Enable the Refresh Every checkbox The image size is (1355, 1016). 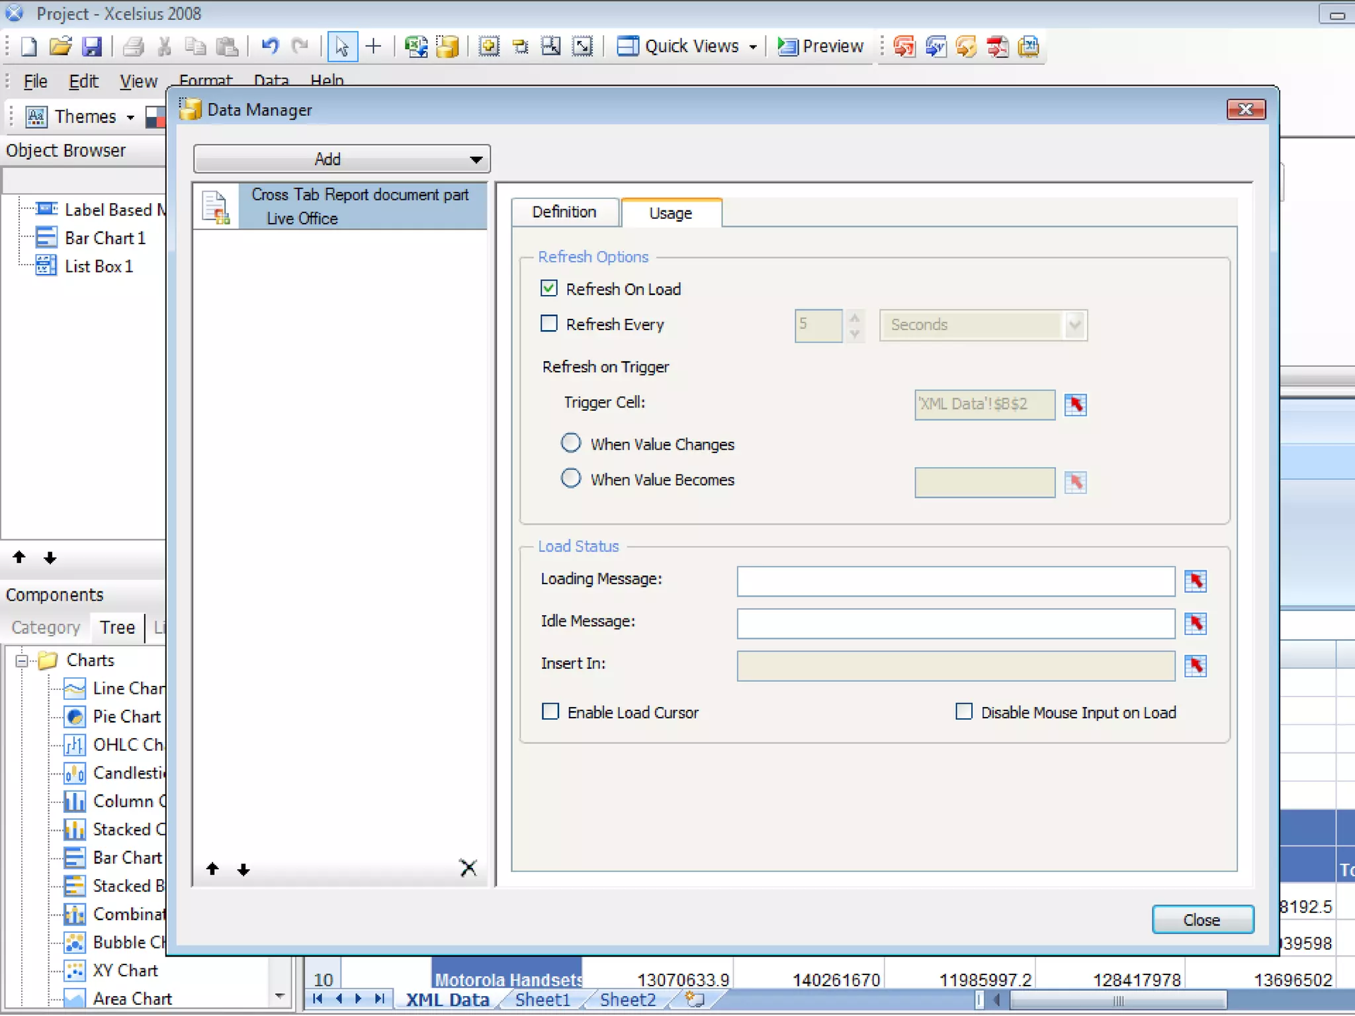(x=549, y=323)
